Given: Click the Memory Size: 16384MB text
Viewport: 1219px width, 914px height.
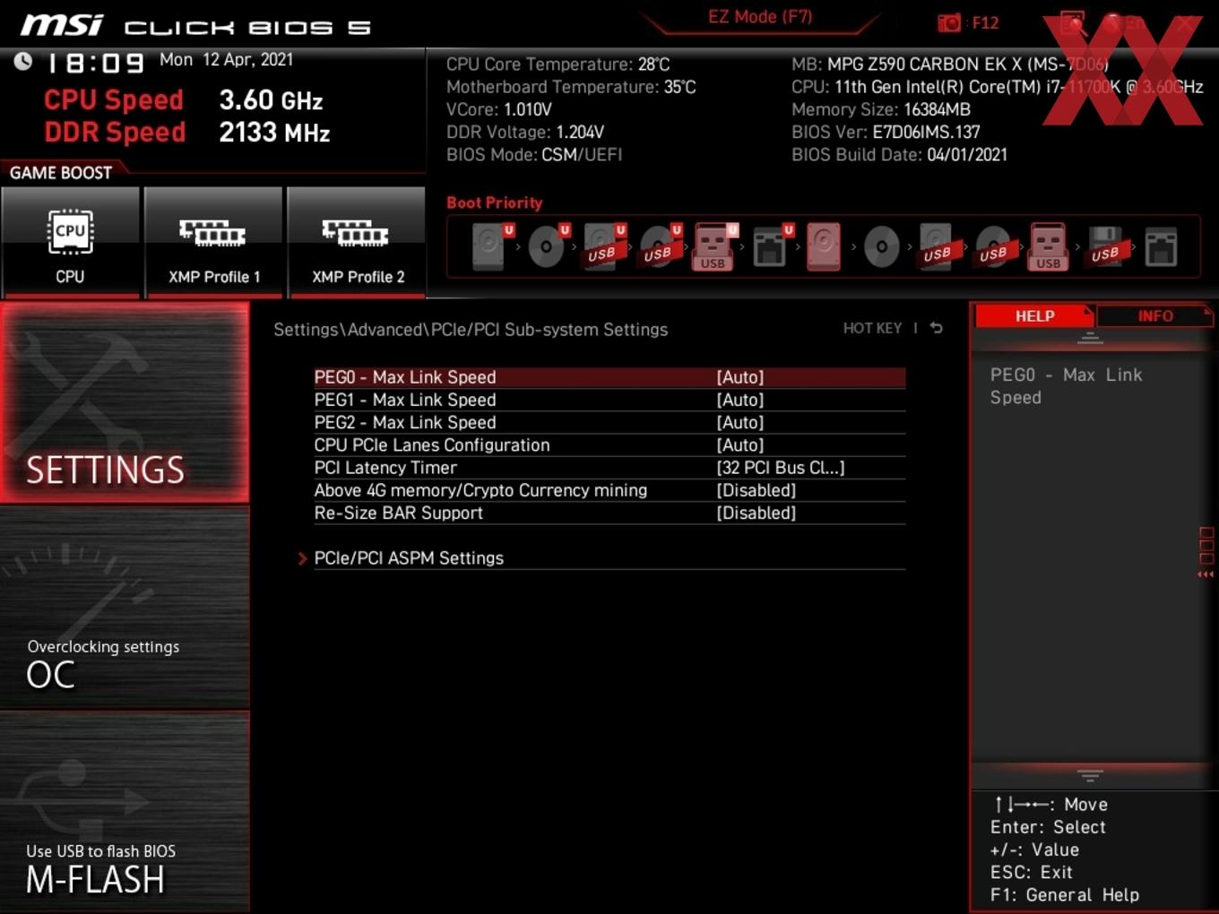Looking at the screenshot, I should [x=881, y=109].
